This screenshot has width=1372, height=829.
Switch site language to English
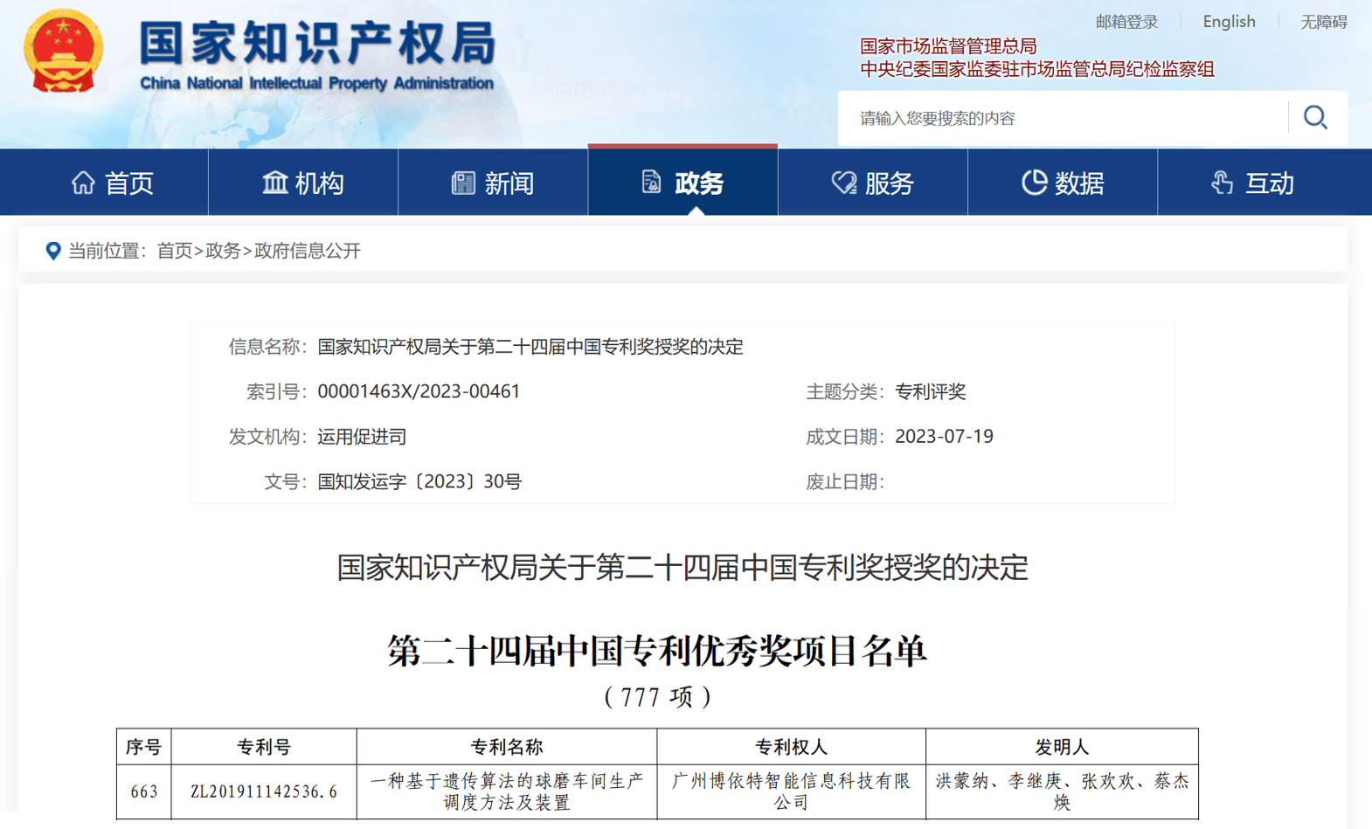coord(1229,22)
